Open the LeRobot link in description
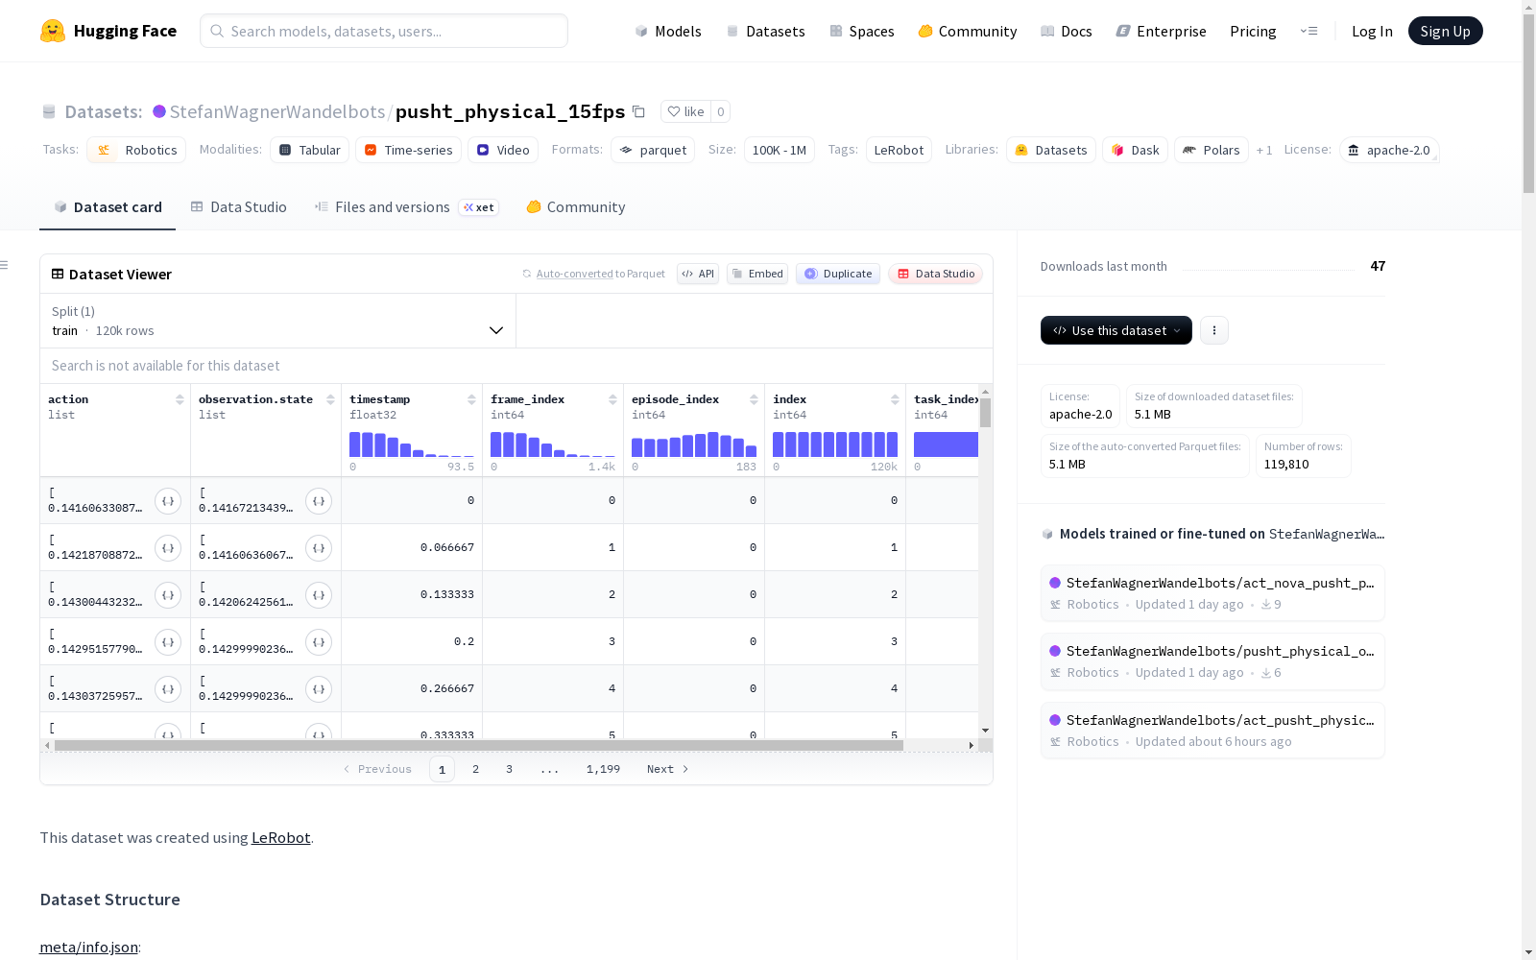1536x960 pixels. [x=280, y=837]
